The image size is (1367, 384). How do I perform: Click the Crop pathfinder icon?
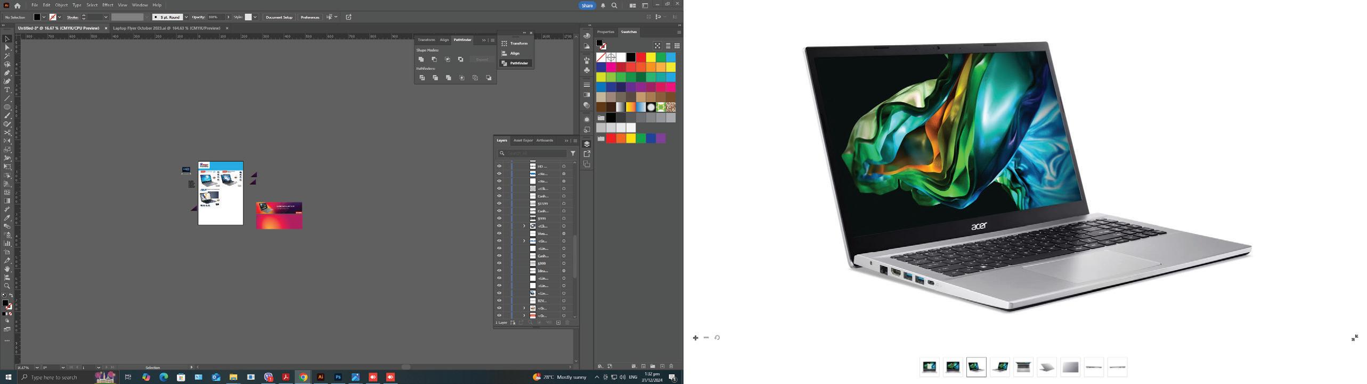pos(462,78)
